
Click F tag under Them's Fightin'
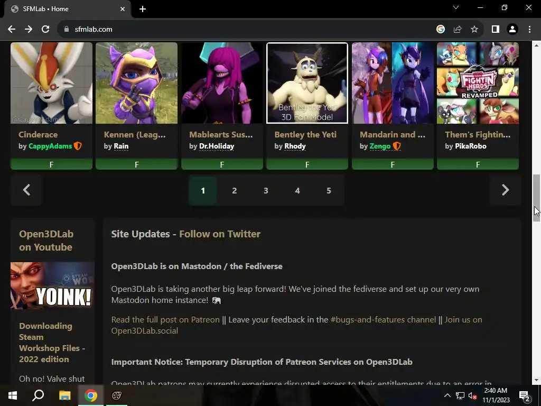point(478,165)
